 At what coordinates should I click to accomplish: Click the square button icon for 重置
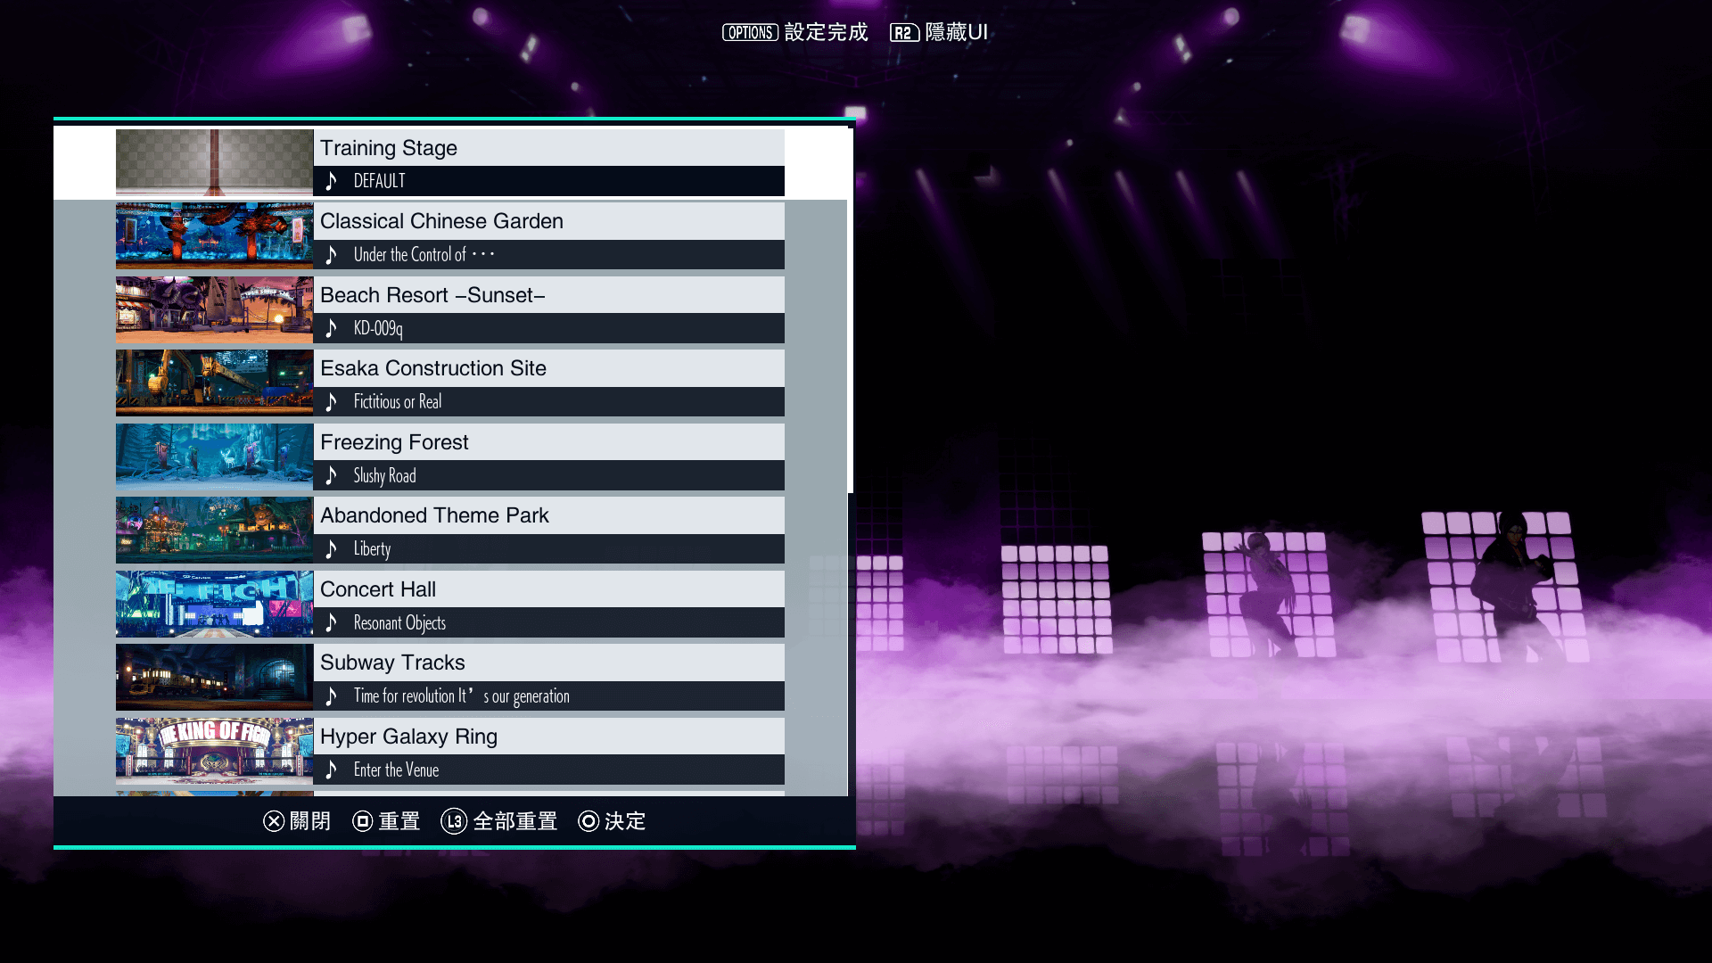362,821
